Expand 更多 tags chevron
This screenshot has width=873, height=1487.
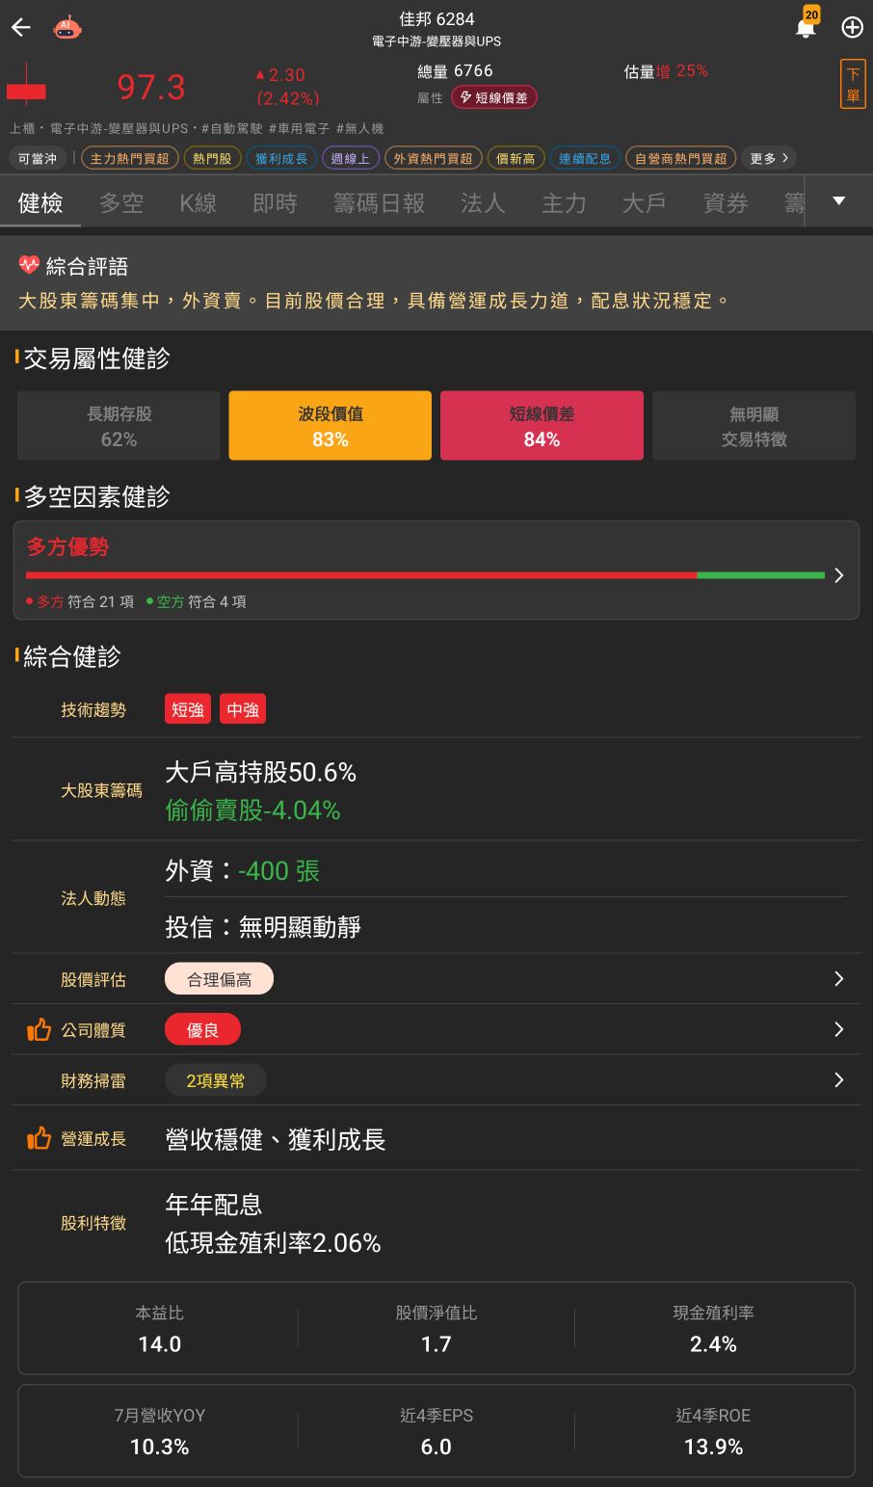769,158
